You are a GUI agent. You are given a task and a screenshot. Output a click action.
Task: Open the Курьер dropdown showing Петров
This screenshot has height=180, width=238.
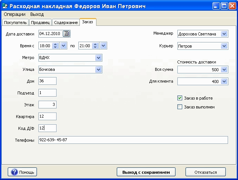224,46
